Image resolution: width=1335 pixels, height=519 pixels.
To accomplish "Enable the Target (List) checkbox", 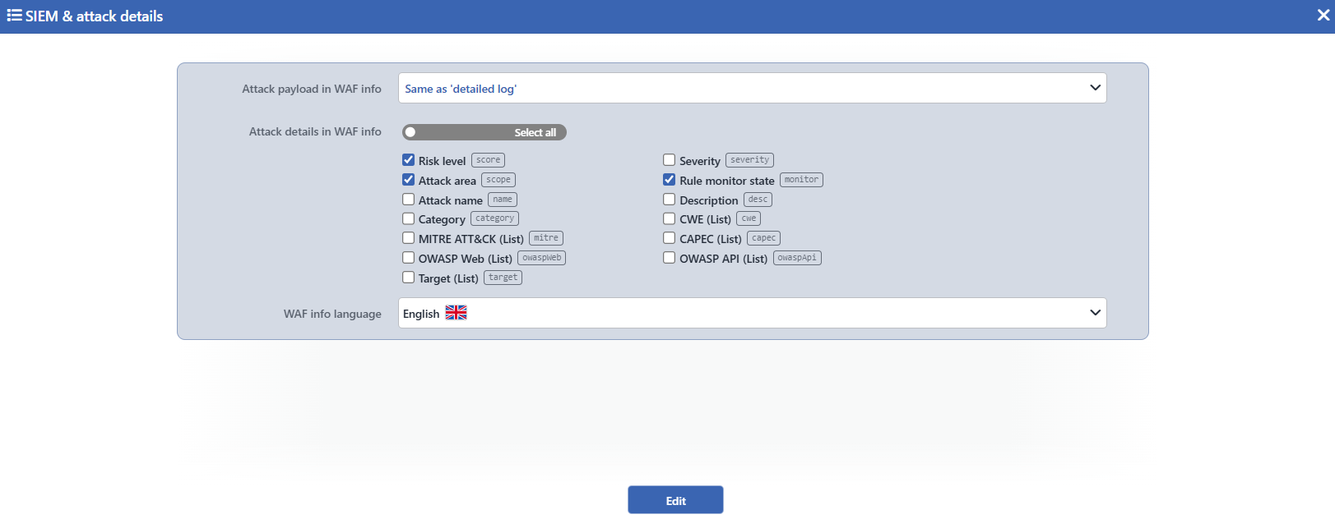I will click(408, 278).
